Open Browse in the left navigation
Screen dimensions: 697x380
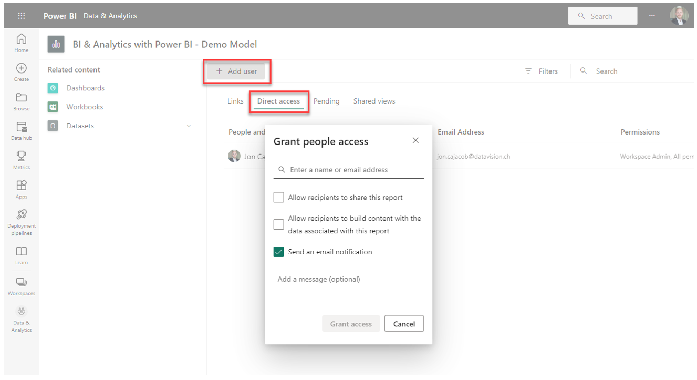click(x=22, y=98)
